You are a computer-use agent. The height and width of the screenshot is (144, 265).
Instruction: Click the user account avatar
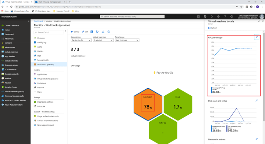pyautogui.click(x=262, y=16)
